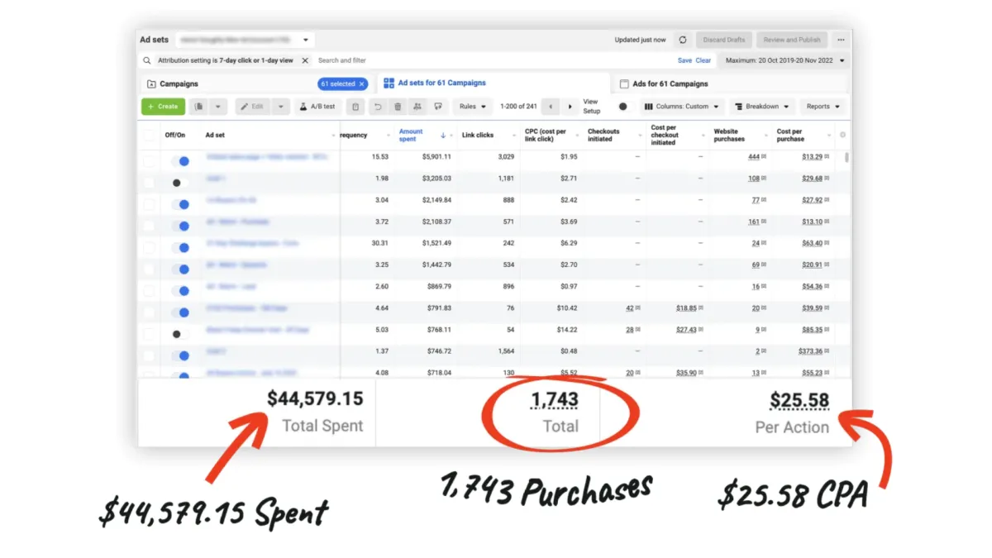Click the sort arrow on Amount spent
The height and width of the screenshot is (558, 992).
(443, 135)
